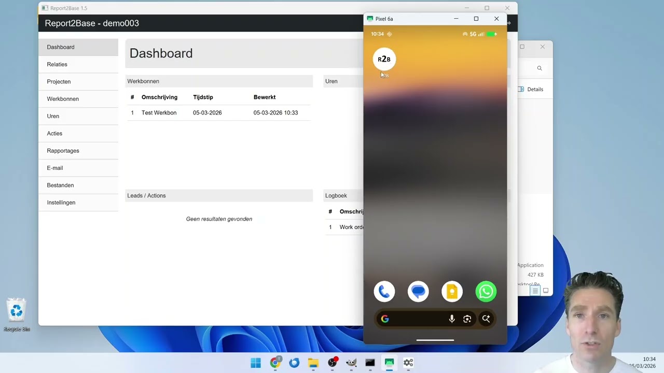The width and height of the screenshot is (664, 373).
Task: Open GIMP from the taskbar
Action: point(351,363)
